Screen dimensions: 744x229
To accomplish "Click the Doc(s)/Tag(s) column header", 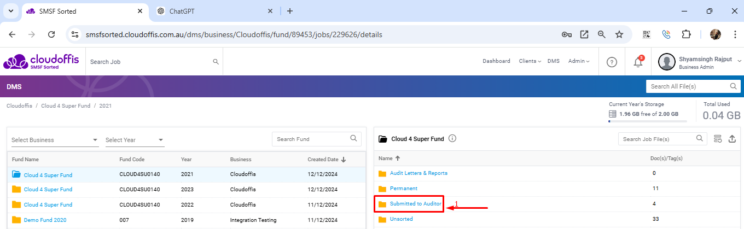I will tap(667, 158).
